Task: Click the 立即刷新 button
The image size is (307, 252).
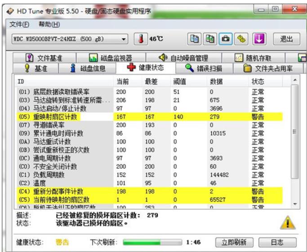Action: tap(234, 242)
